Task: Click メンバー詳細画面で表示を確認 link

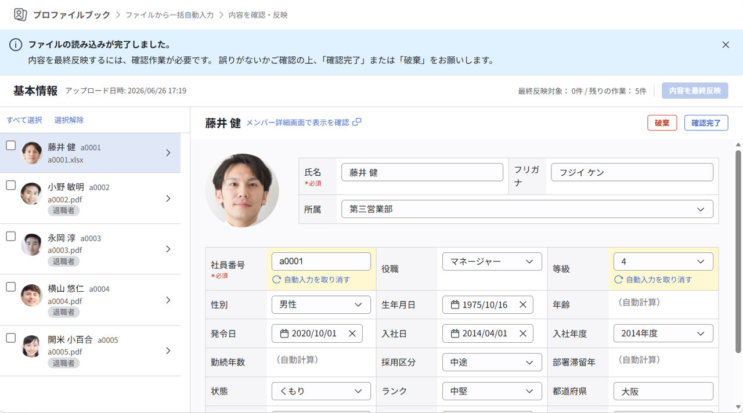Action: click(298, 122)
